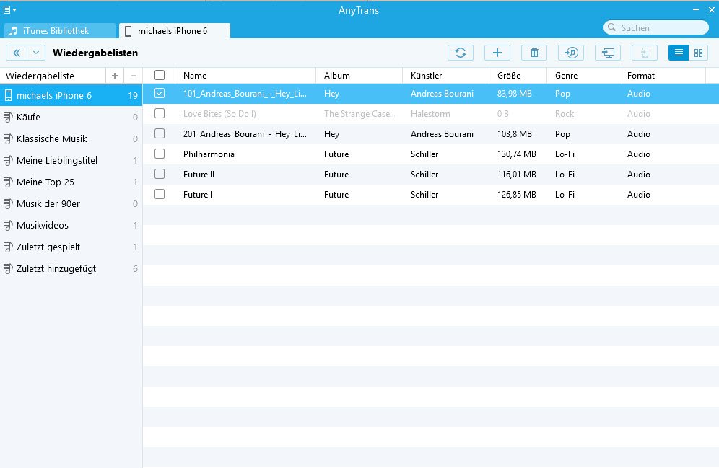This screenshot has width=719, height=468.
Task: Click the double-chevron back button
Action: click(17, 53)
